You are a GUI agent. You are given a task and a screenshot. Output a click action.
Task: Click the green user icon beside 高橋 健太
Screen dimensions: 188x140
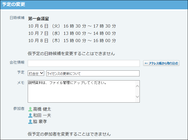[x=30, y=109]
